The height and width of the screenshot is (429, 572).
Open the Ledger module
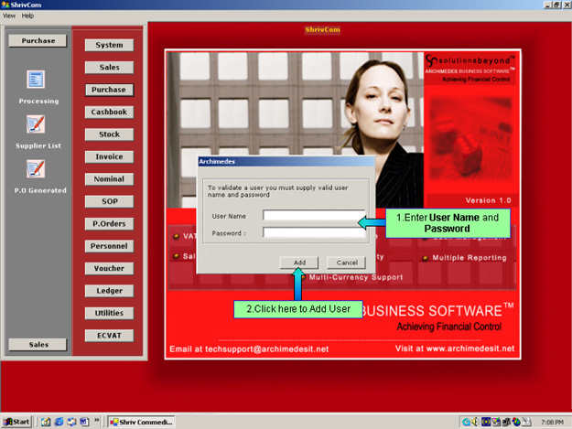(109, 291)
